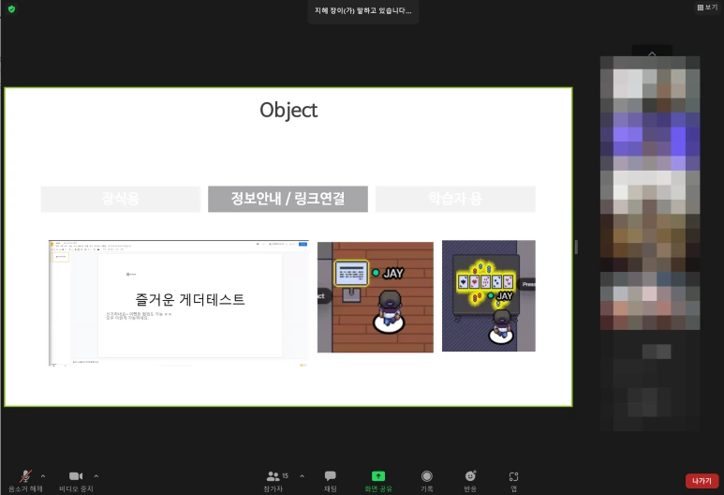Screen dimensions: 724x495
Task: Select the 정보안내 / 링크연결 tab
Action: [288, 199]
